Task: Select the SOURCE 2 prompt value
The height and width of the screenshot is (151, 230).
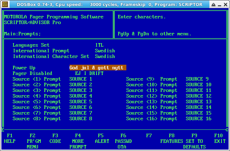Action: 81,85
